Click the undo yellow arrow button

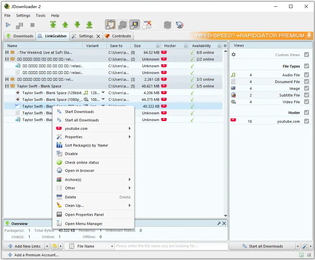point(54,246)
